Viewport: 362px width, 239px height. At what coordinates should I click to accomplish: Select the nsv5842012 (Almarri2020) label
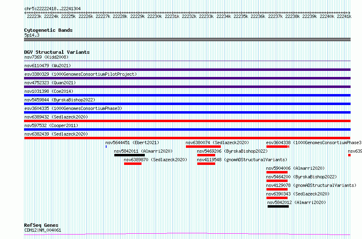click(297, 202)
